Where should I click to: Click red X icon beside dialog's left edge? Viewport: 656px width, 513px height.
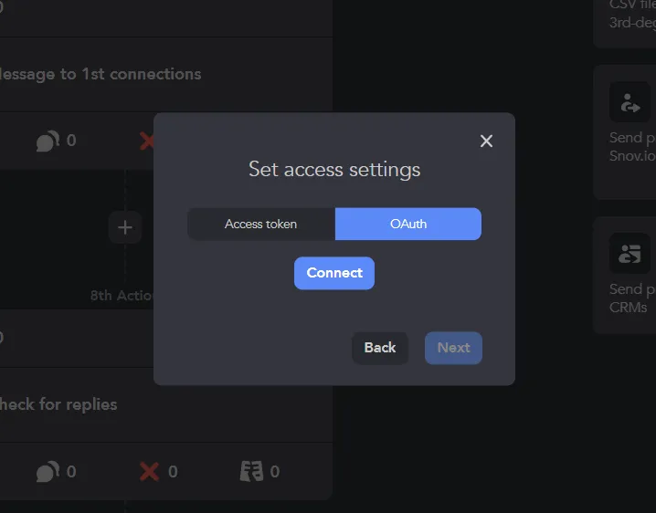coord(147,141)
